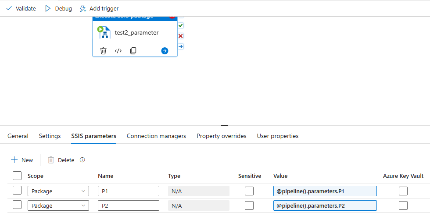View activity source code with the </> icon
The width and height of the screenshot is (430, 223).
click(x=118, y=51)
